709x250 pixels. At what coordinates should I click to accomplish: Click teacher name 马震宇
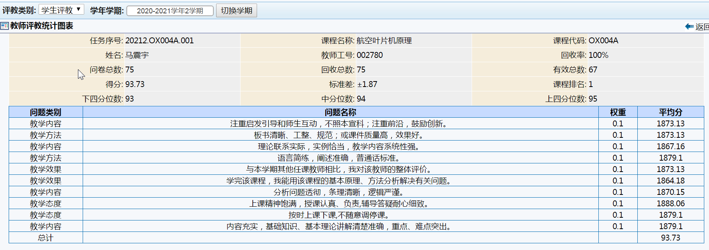(x=137, y=55)
